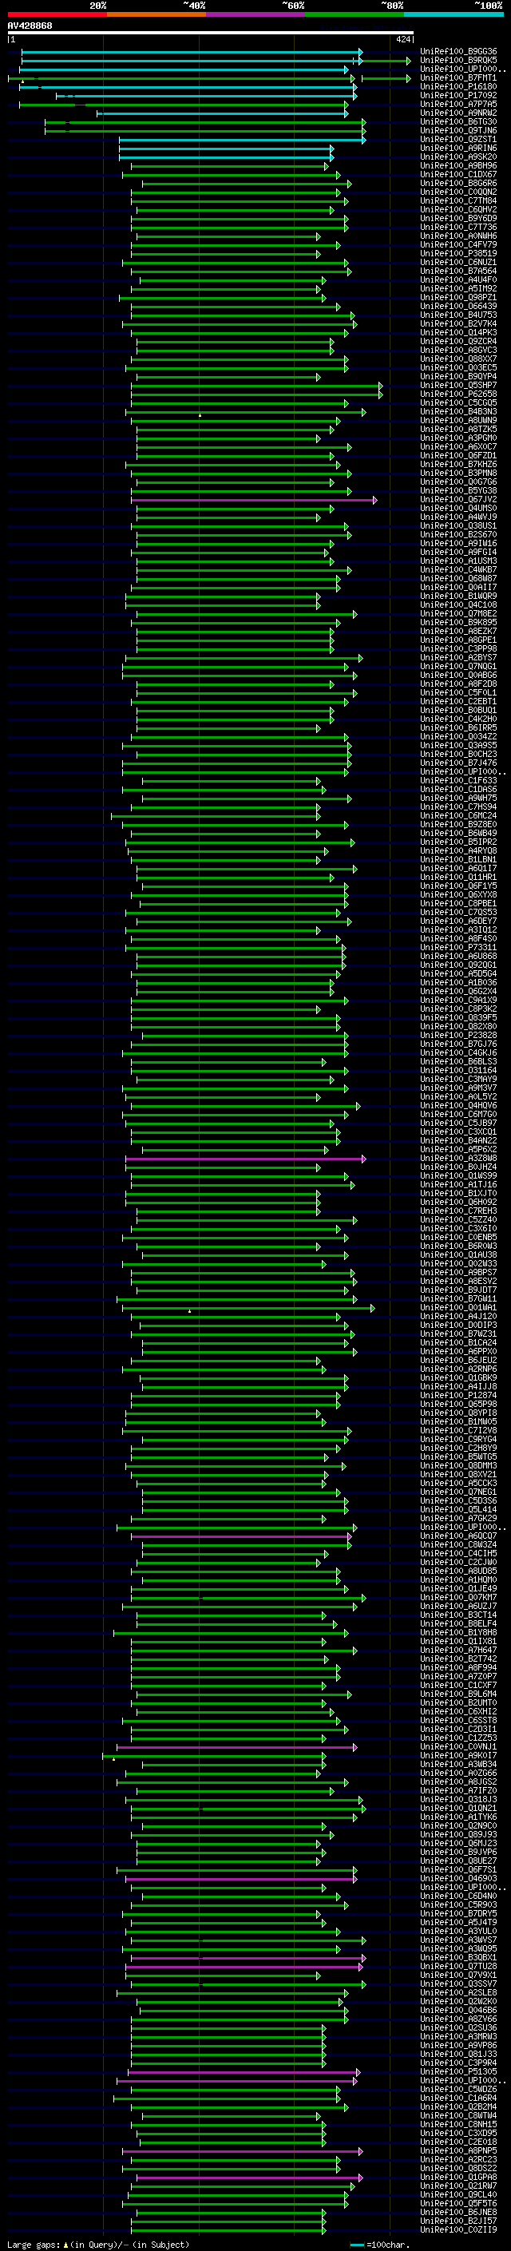Click the Large gaps legend text
Screen dimensions: 511x2251
tap(97, 2244)
